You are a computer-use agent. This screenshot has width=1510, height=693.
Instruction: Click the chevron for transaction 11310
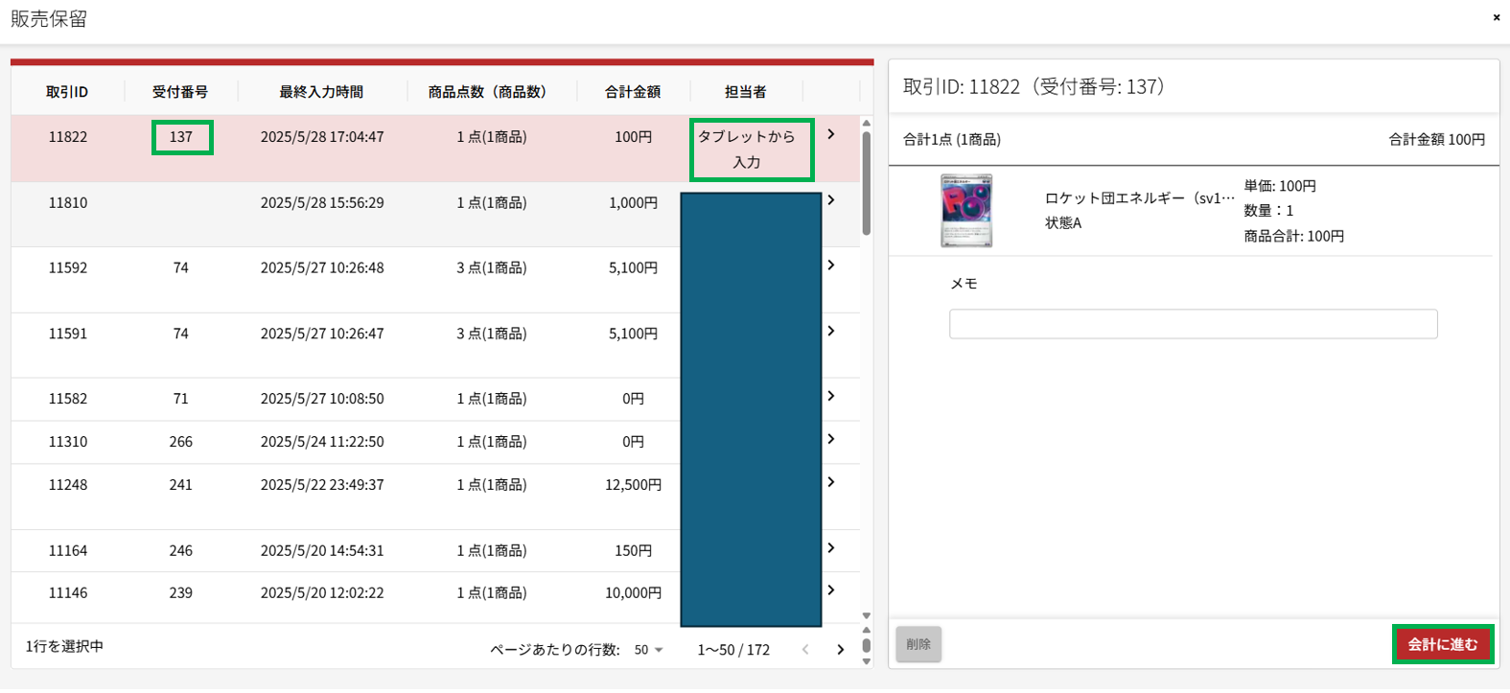pos(831,439)
